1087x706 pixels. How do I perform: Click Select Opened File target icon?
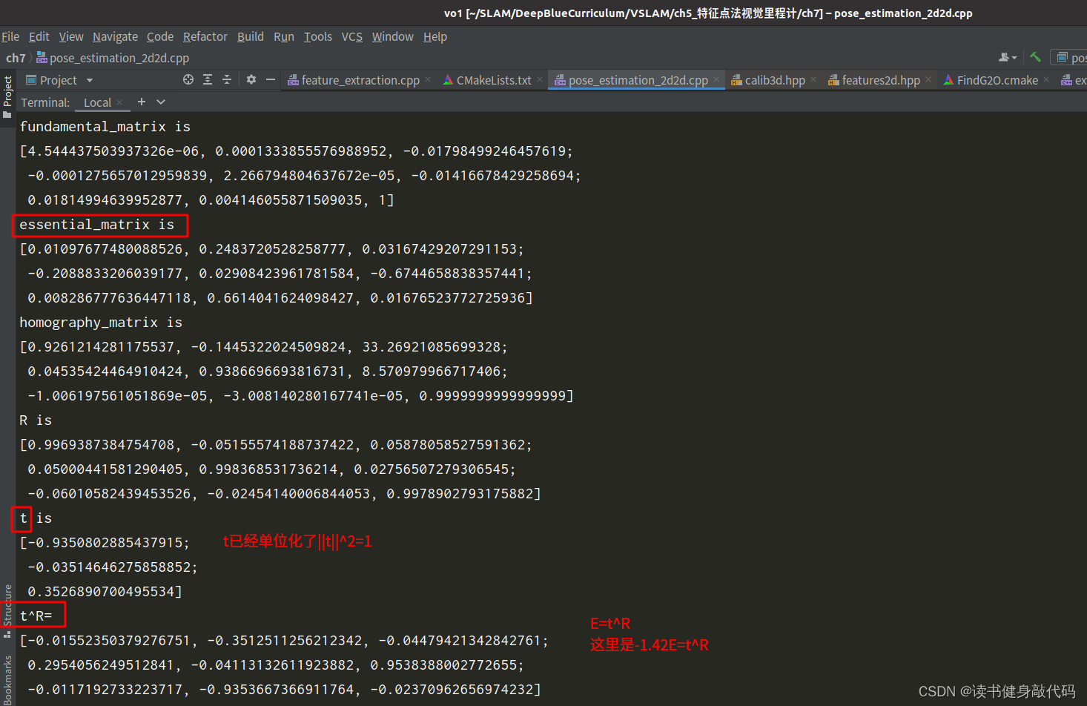[188, 79]
